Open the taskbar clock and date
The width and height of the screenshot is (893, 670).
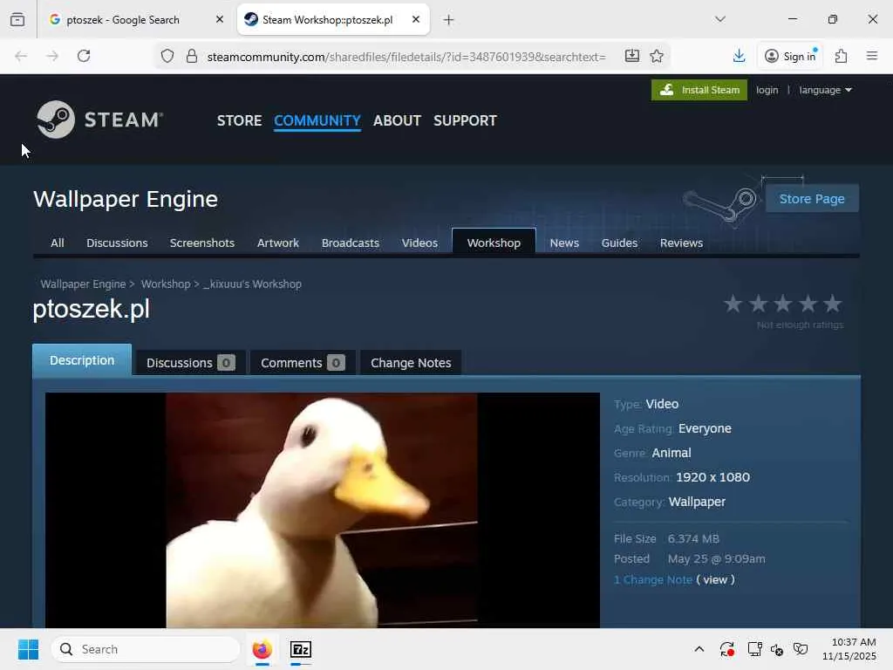849,649
